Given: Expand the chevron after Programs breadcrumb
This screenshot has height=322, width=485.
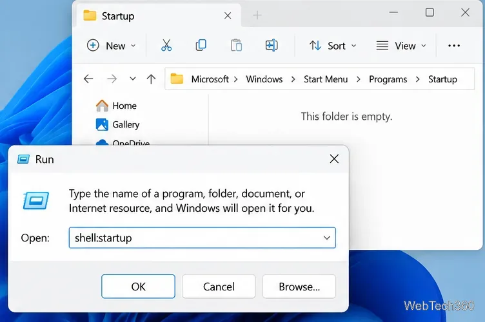Looking at the screenshot, I should pos(417,79).
